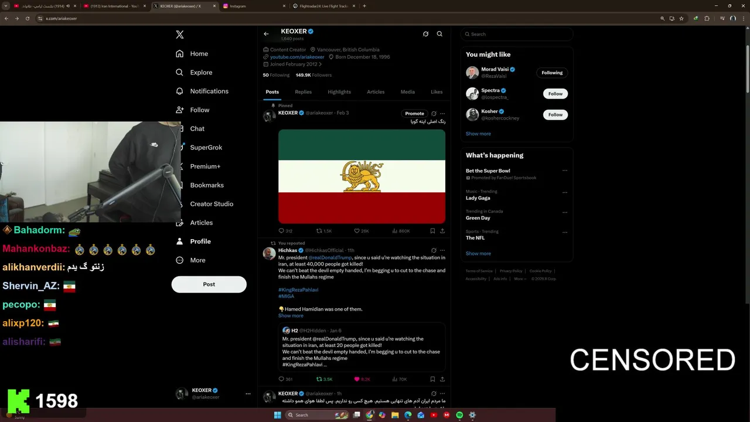Follow Kosher in You might like
750x422 pixels.
pos(555,115)
